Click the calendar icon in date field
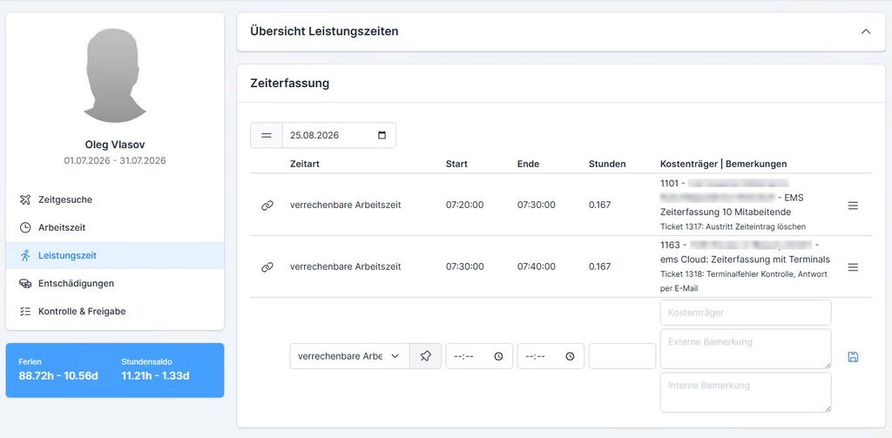The height and width of the screenshot is (438, 892). (382, 135)
